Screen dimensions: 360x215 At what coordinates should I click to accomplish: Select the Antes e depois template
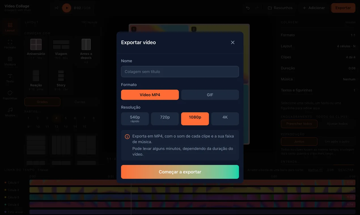point(86,51)
